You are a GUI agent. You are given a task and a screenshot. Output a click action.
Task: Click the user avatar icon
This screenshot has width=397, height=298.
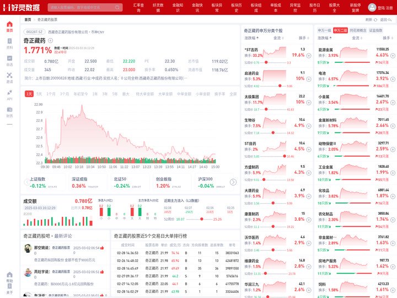click(x=372, y=7)
